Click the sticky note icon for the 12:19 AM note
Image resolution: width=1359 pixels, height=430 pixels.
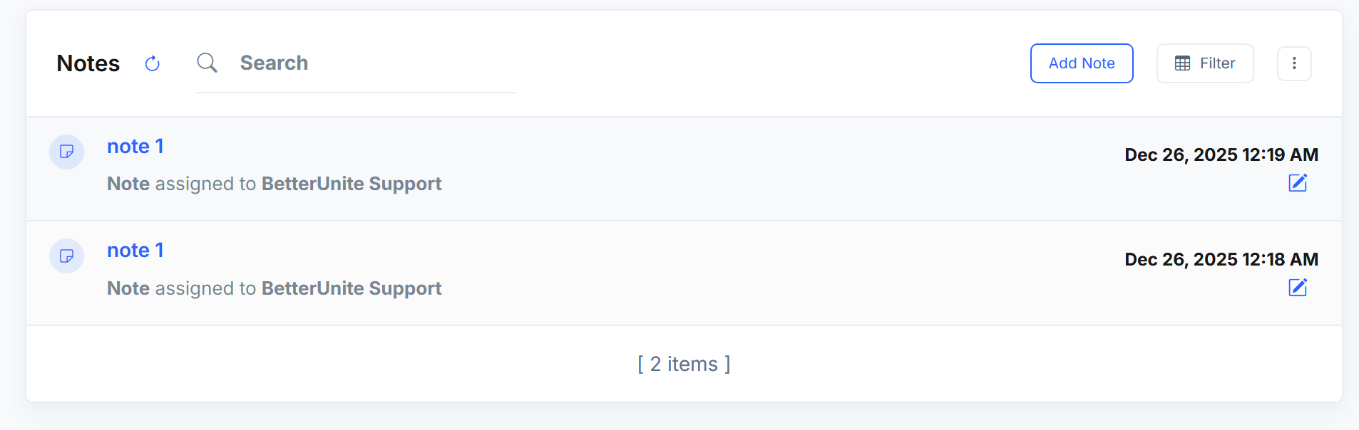66,152
